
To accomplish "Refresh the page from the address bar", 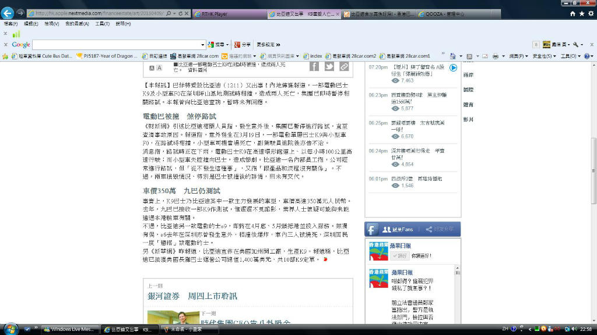I will pos(181,13).
